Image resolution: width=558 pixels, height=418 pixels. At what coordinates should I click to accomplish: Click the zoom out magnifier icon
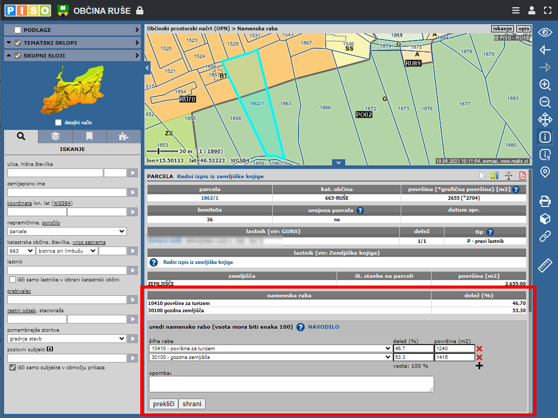coord(545,102)
